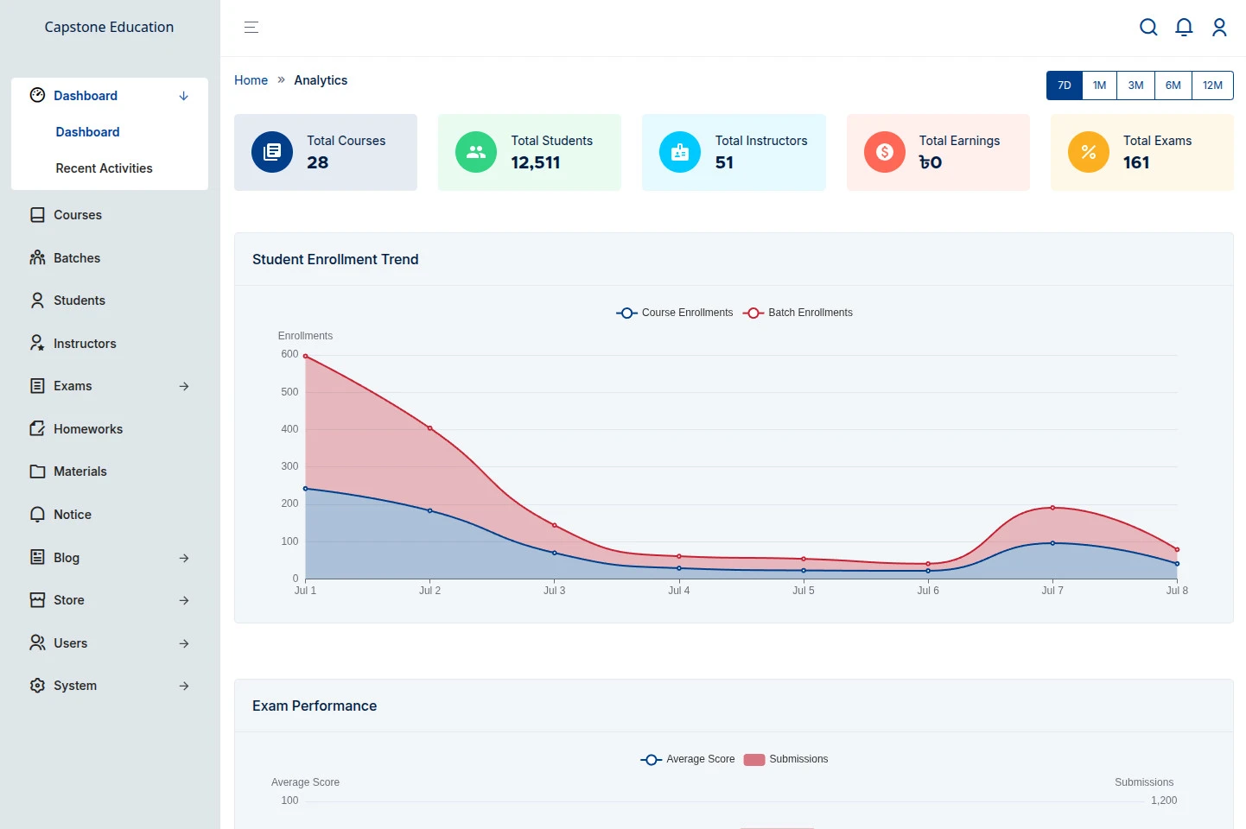The height and width of the screenshot is (829, 1246).
Task: Select the 3M time range
Action: tap(1135, 85)
